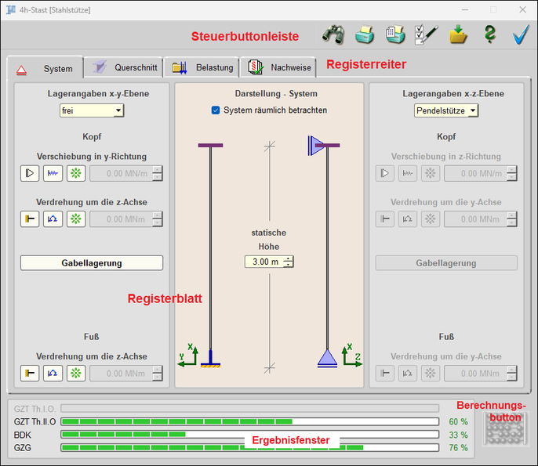Click the binoculars preview icon
The image size is (538, 466).
(x=333, y=34)
